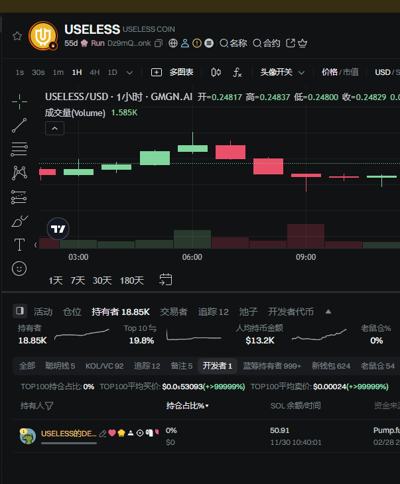Collapse the drawing toolbar arrow
Image resolution: width=400 pixels, height=484 pixels.
click(x=36, y=245)
